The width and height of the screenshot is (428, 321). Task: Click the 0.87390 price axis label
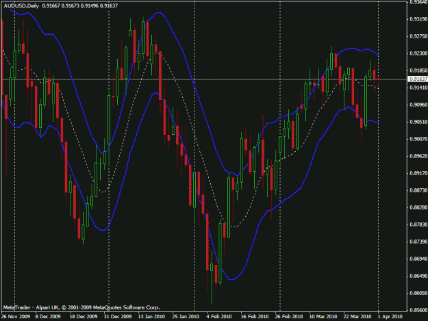point(418,242)
